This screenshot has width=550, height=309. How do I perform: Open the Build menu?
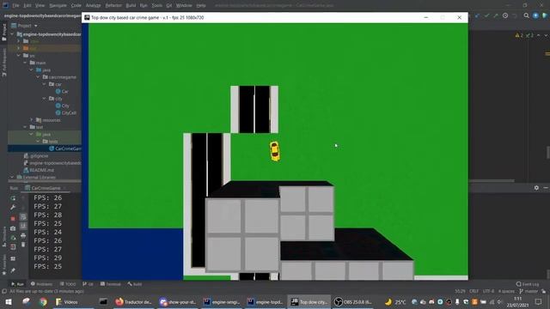[x=131, y=6]
